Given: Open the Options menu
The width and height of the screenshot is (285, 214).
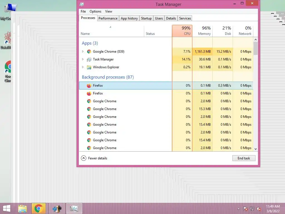Looking at the screenshot, I should (x=95, y=11).
